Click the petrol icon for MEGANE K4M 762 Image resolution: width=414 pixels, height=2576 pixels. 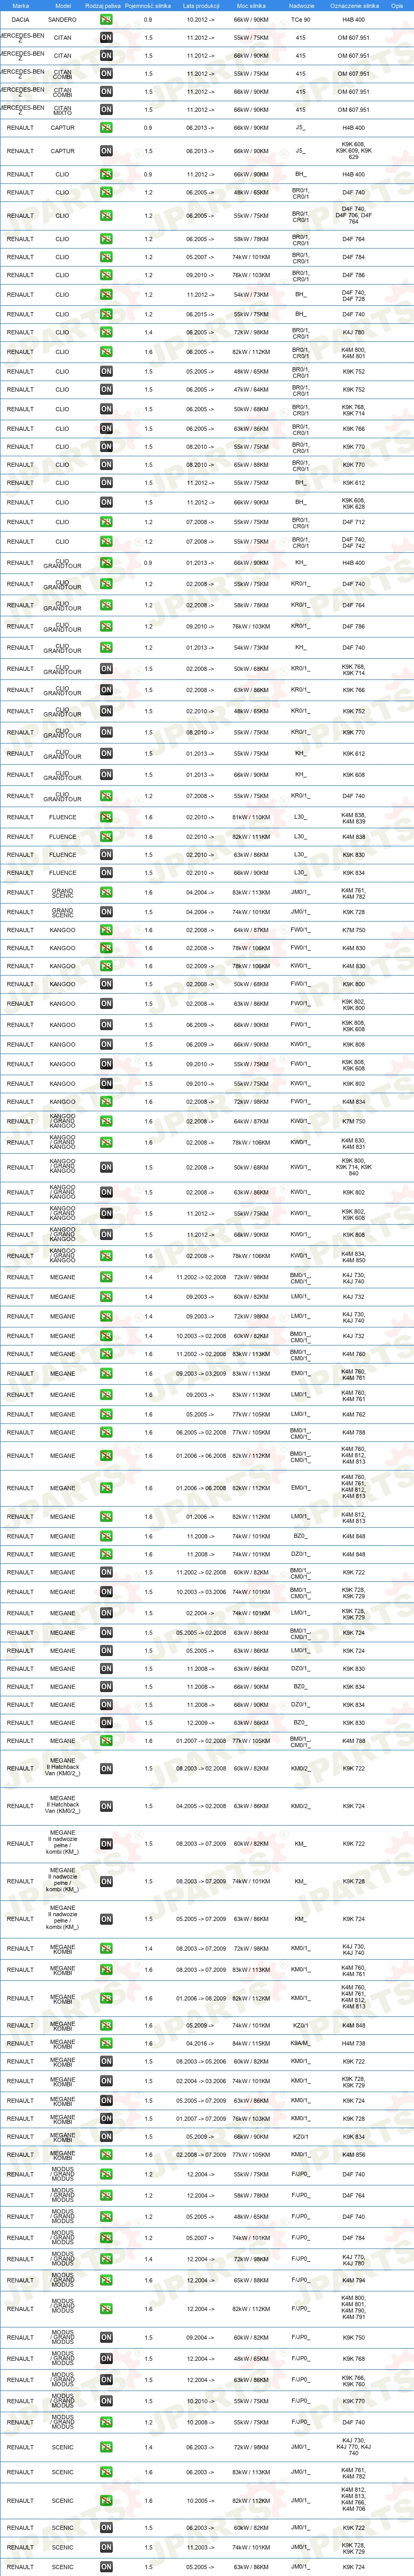tap(106, 1415)
